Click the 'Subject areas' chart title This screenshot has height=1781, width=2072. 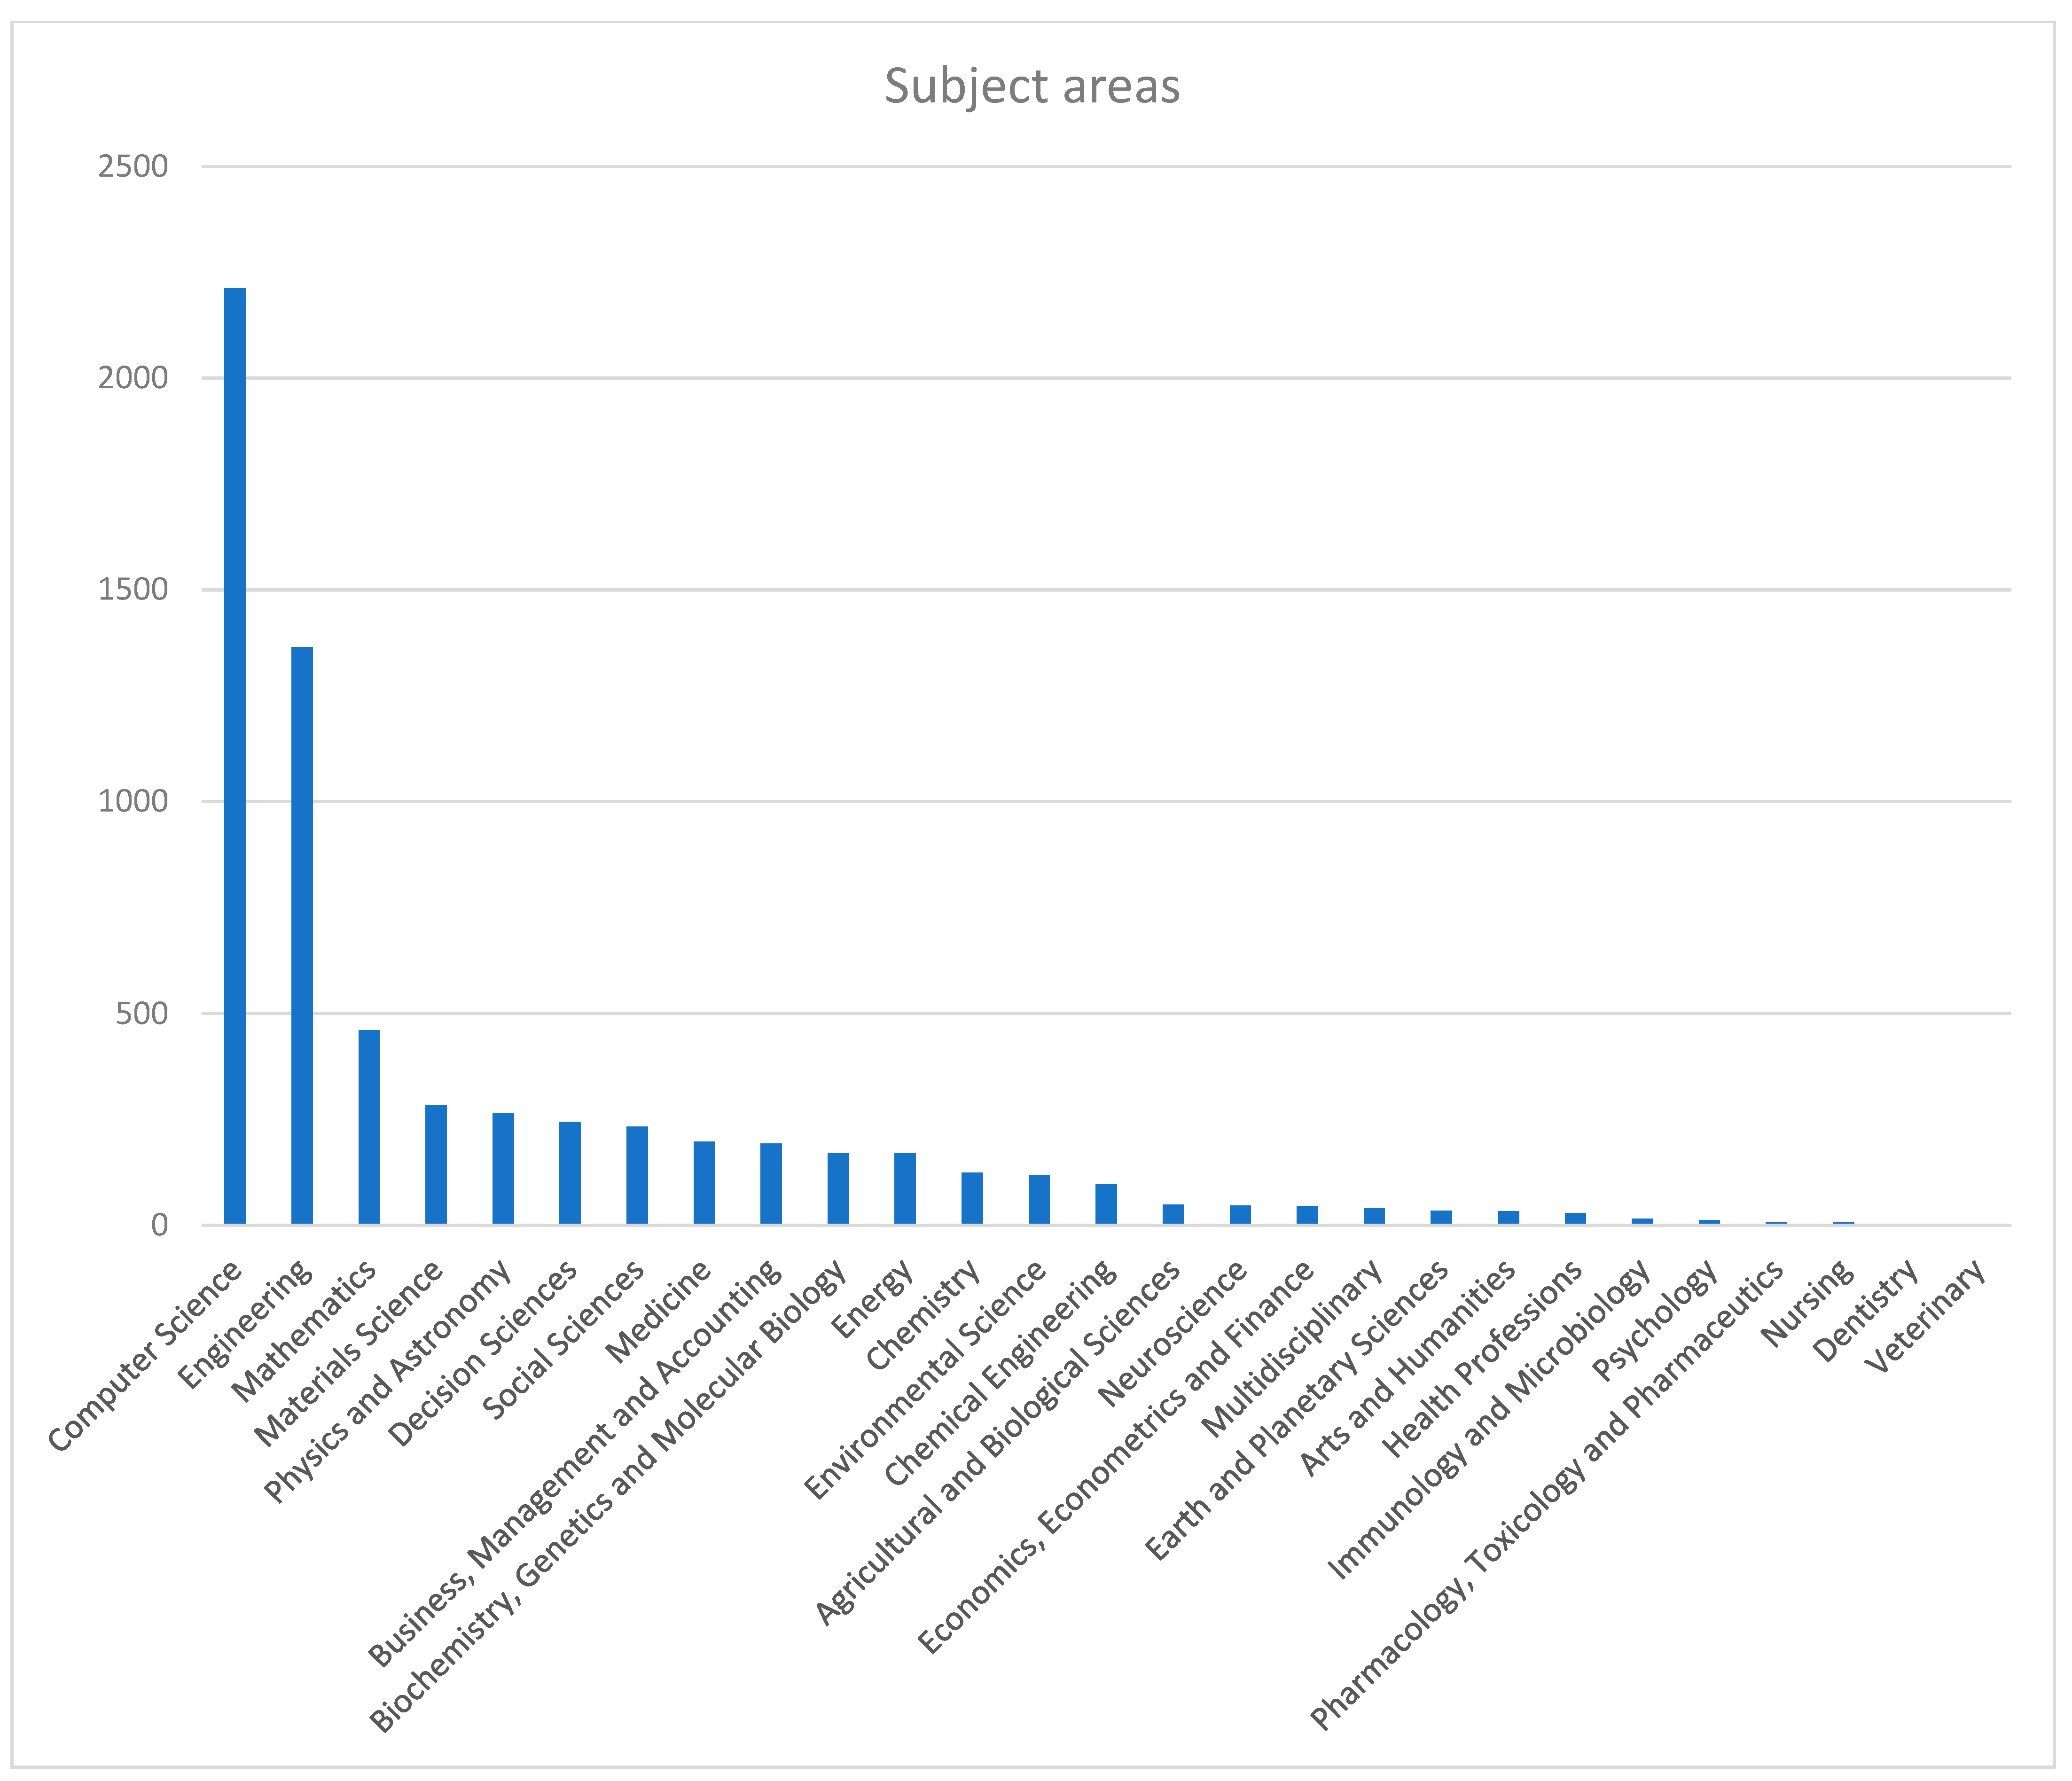coord(1032,86)
